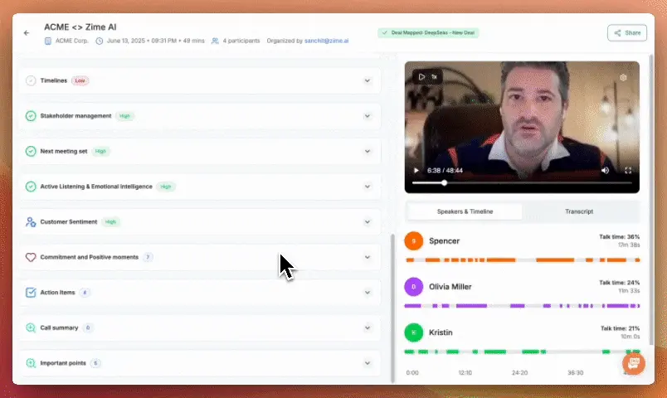Play video with overlay play button top-left
This screenshot has height=398, width=667.
[421, 77]
